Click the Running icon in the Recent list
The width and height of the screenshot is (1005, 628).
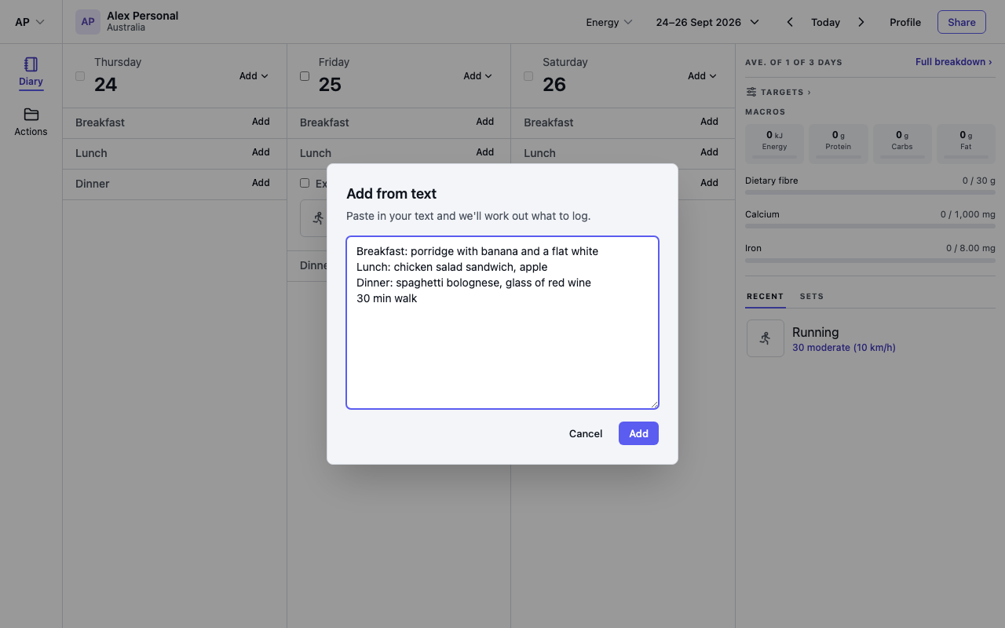[x=766, y=338]
